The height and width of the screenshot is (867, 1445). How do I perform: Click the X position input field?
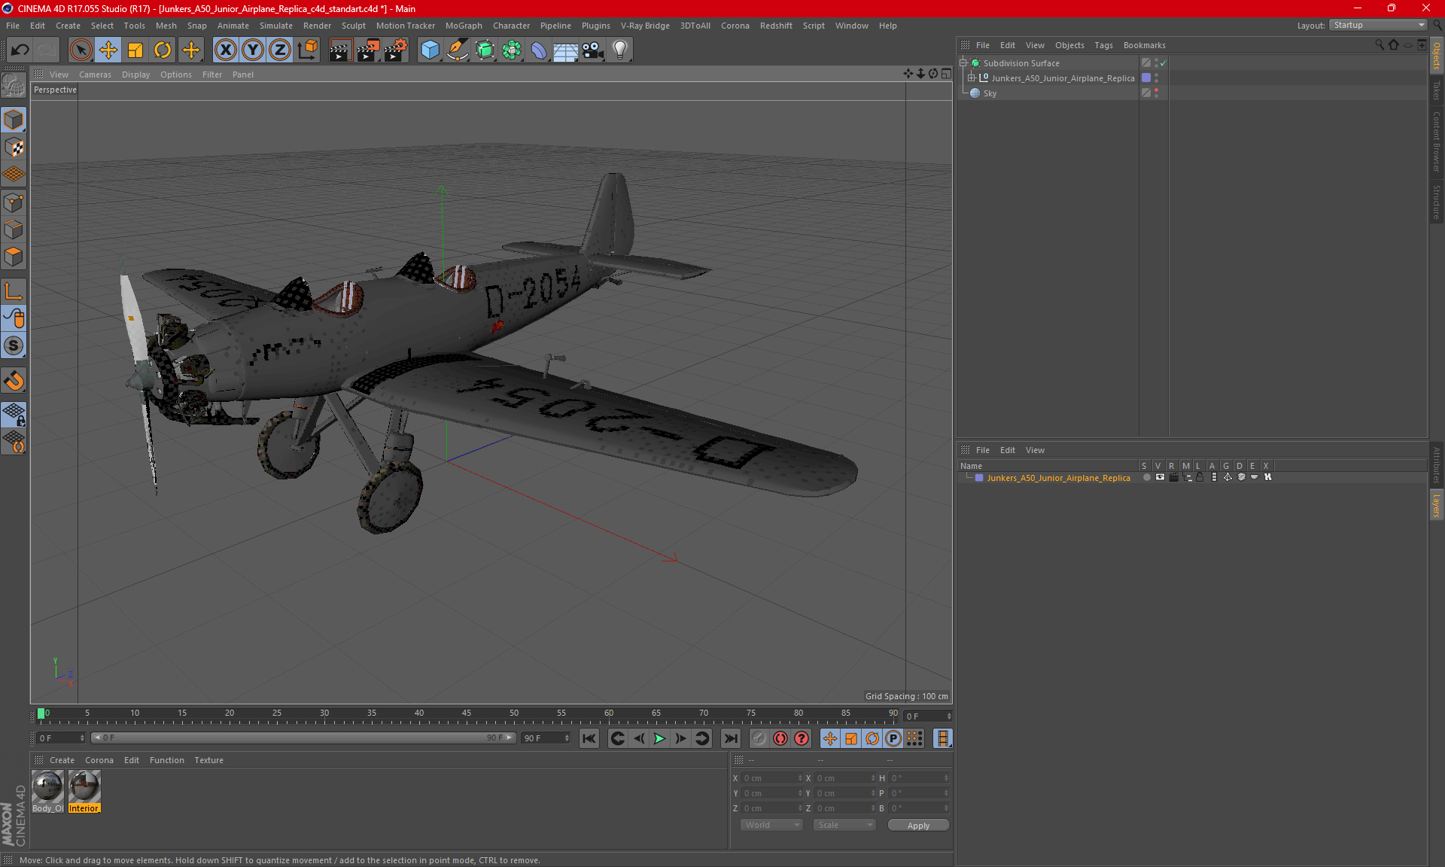click(771, 778)
